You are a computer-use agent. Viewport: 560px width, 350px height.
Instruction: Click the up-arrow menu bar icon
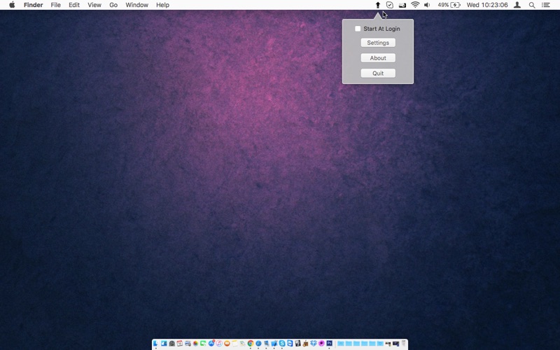coord(377,5)
